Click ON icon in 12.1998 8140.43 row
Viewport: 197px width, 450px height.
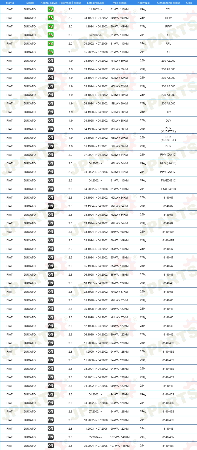(51, 326)
